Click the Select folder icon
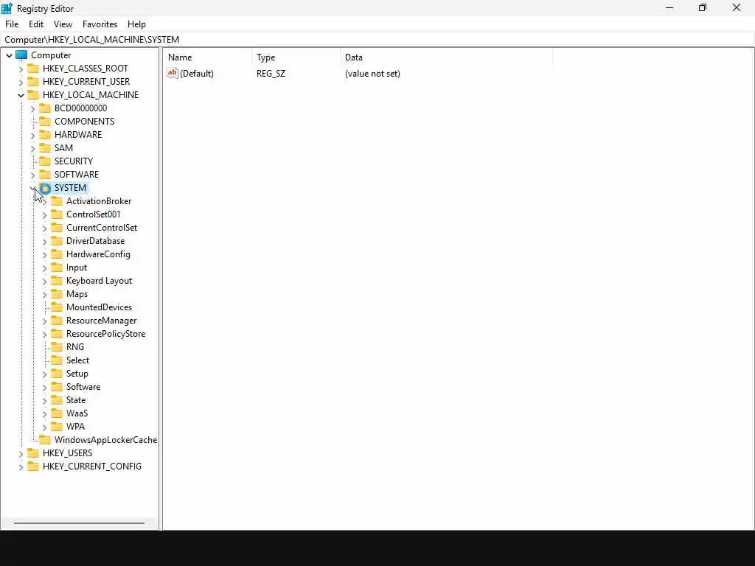 [x=57, y=360]
